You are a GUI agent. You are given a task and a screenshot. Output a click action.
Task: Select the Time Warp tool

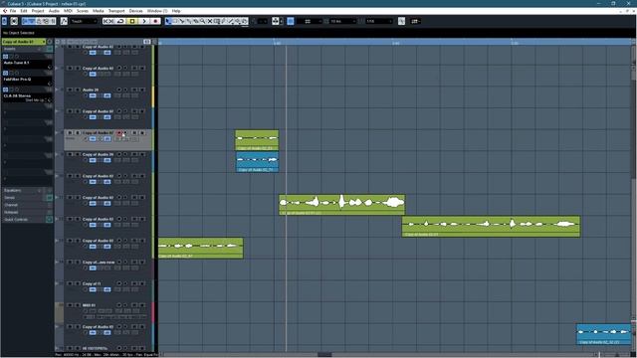point(217,21)
